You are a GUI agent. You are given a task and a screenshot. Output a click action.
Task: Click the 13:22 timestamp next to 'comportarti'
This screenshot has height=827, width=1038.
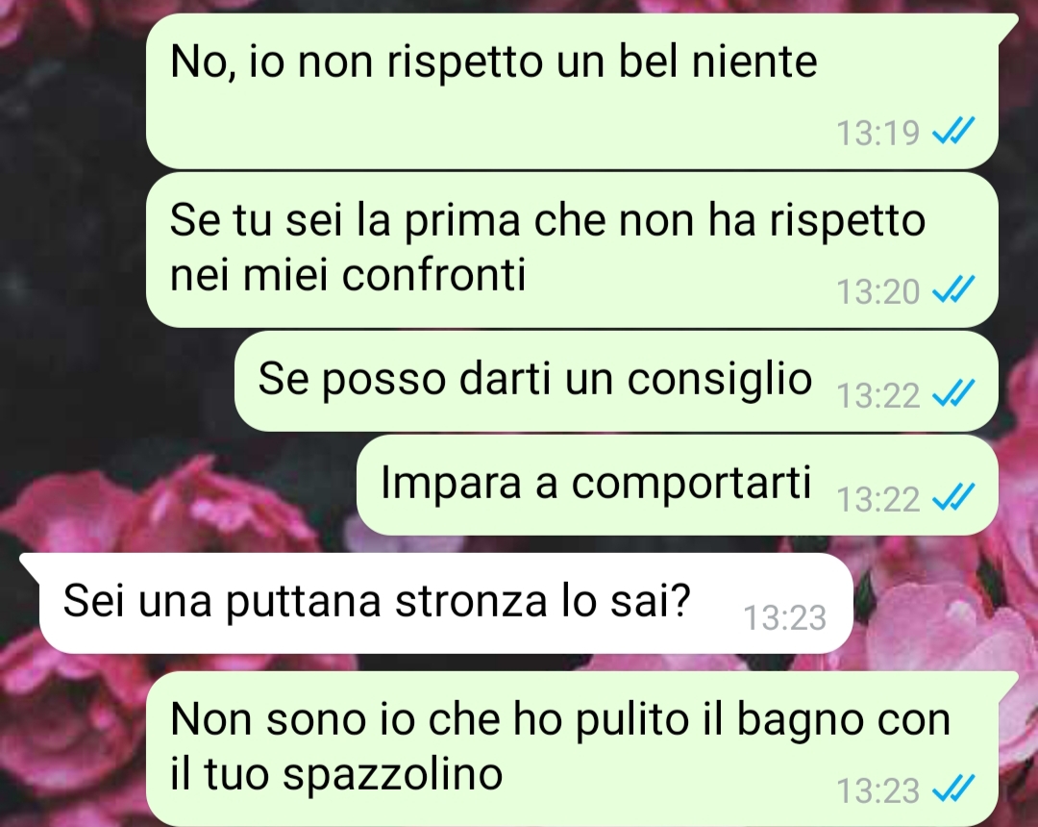[x=877, y=498]
